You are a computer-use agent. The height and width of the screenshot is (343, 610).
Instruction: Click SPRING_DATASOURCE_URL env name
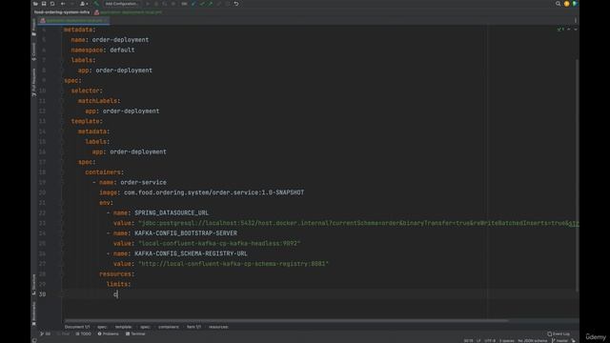pos(172,212)
